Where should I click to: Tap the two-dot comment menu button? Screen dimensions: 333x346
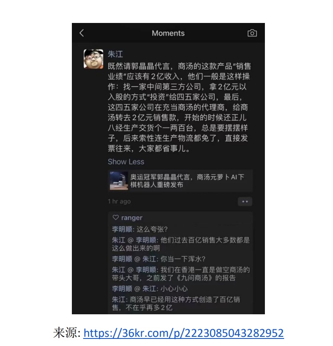[245, 202]
